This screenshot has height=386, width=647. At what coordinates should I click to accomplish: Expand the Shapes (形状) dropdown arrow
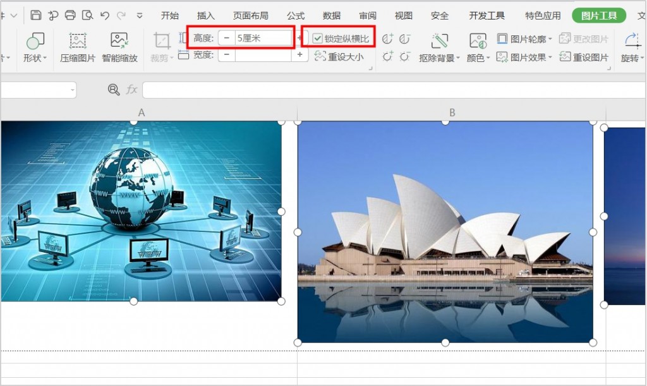(45, 58)
